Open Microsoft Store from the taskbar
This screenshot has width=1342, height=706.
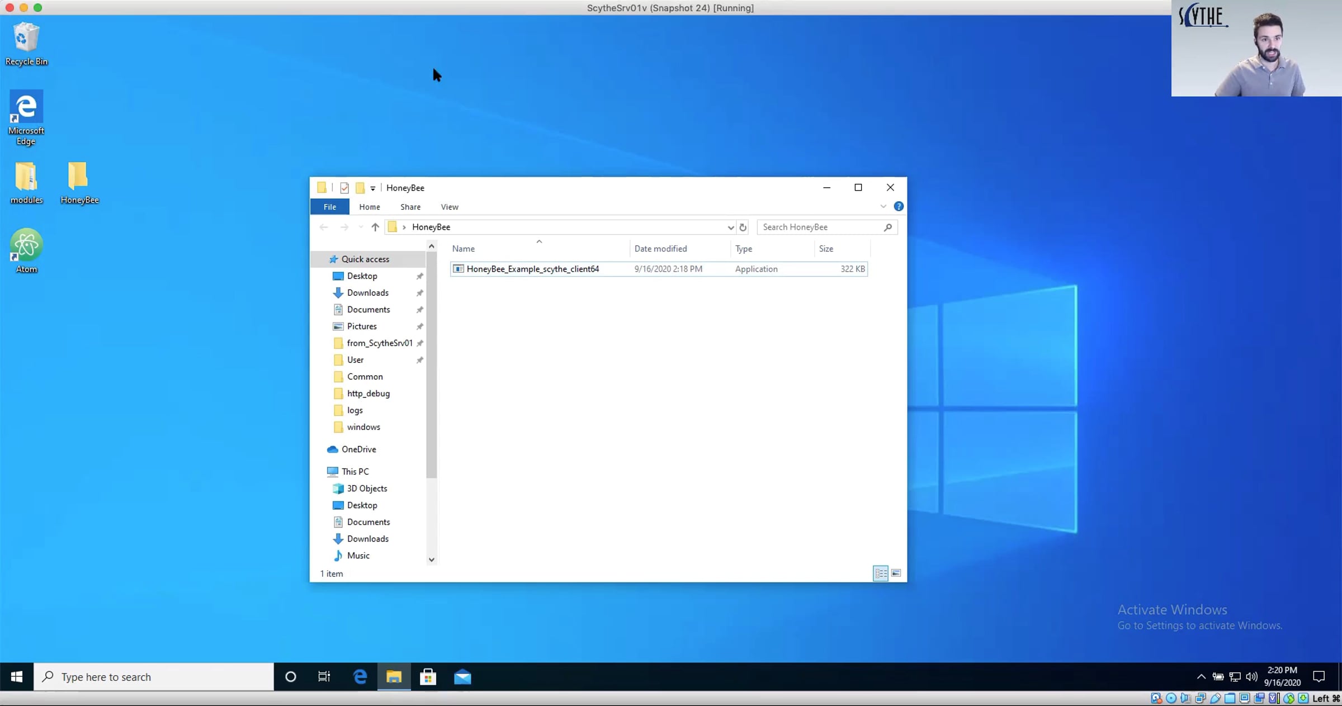pos(428,677)
